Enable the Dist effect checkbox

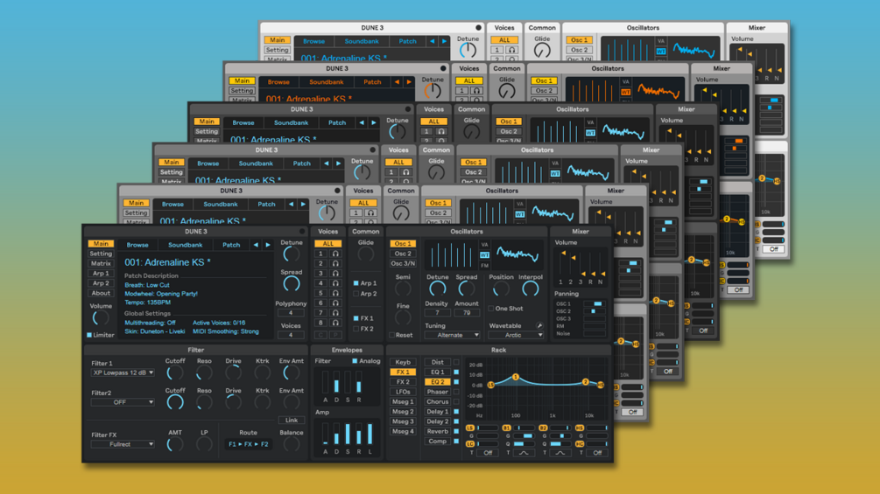click(x=456, y=362)
